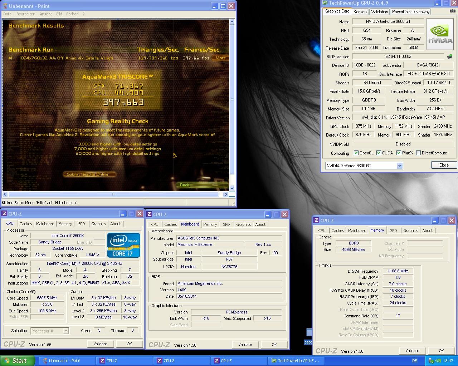Open the PowerColor Giveaway tab in GPU-Z

coord(411,12)
